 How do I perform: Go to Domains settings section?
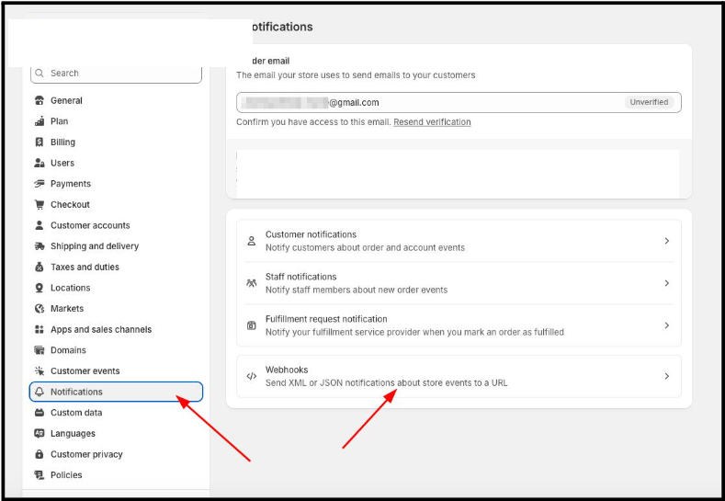coord(68,350)
